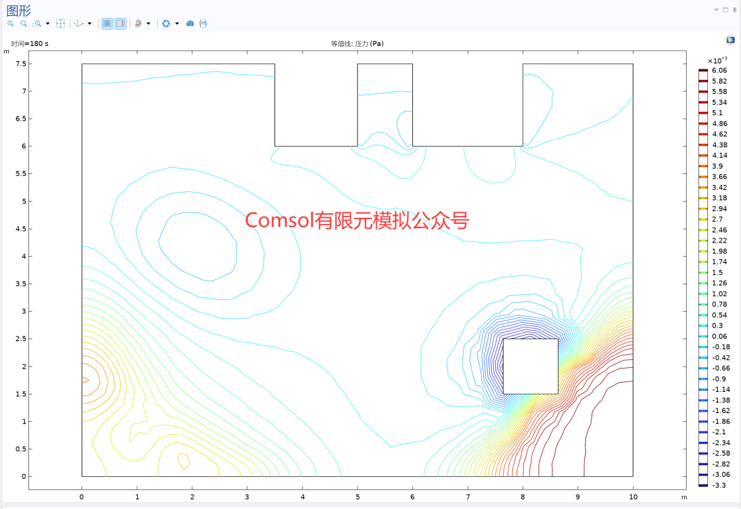
Task: Click x-axis tick label 5
Action: click(x=357, y=497)
